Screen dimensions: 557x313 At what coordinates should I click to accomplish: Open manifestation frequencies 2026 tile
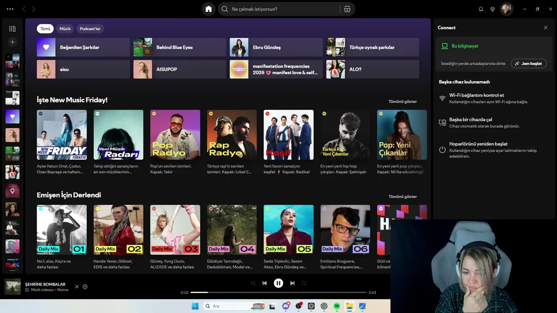click(x=276, y=70)
